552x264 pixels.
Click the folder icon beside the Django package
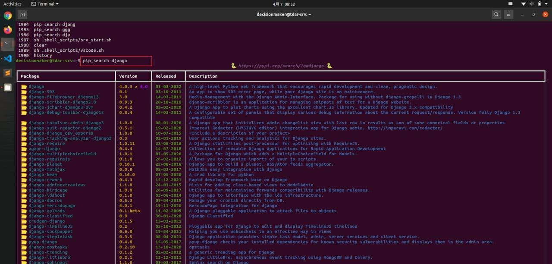24,86
